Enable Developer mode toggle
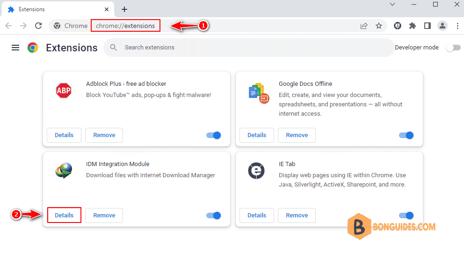 pos(453,48)
